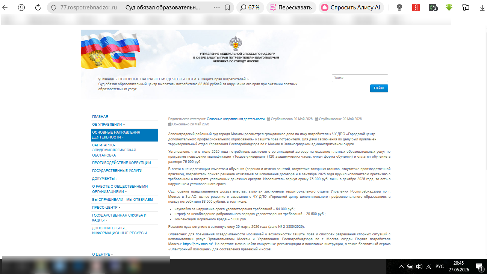Click text штраф за несоблюдение добровольного порядка

click(250, 214)
